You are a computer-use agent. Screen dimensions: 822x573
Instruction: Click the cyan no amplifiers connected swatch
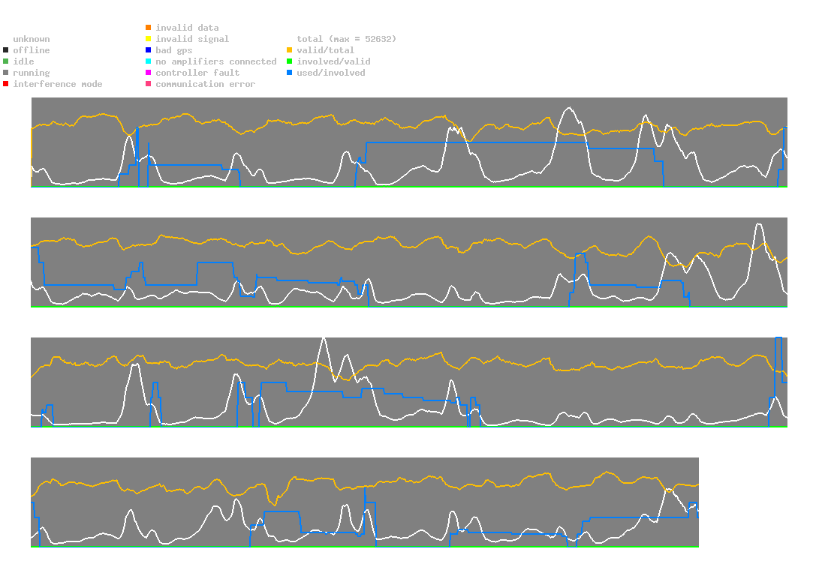[149, 61]
